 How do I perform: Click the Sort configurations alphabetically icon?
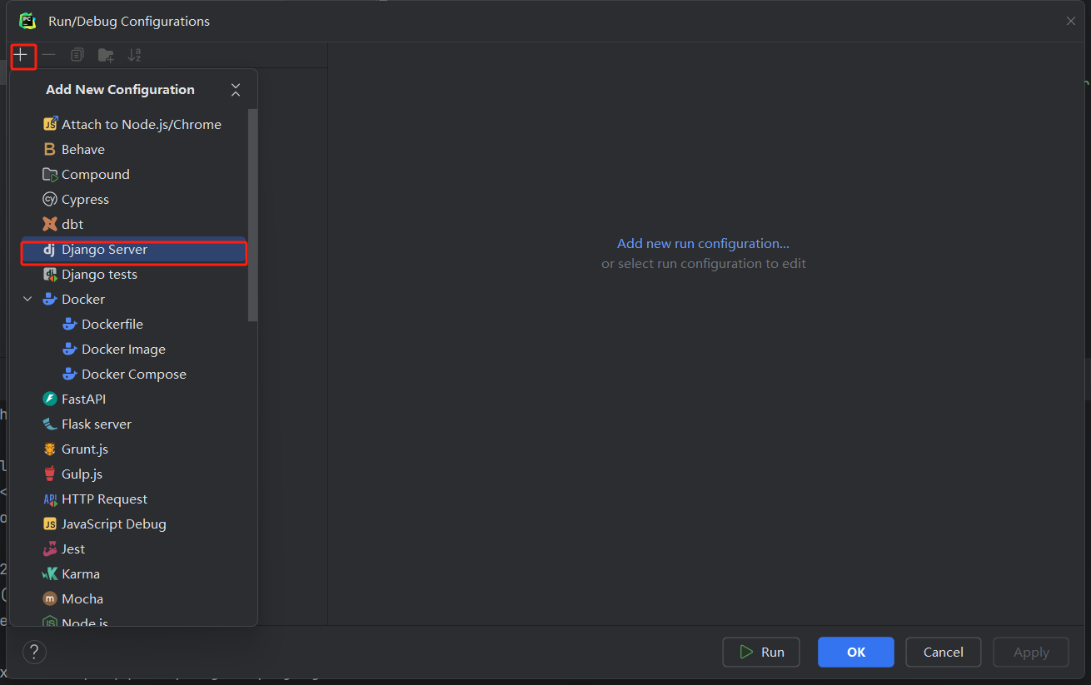(134, 55)
